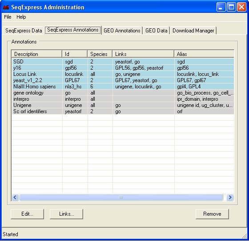Click the Edit... button

point(27,214)
